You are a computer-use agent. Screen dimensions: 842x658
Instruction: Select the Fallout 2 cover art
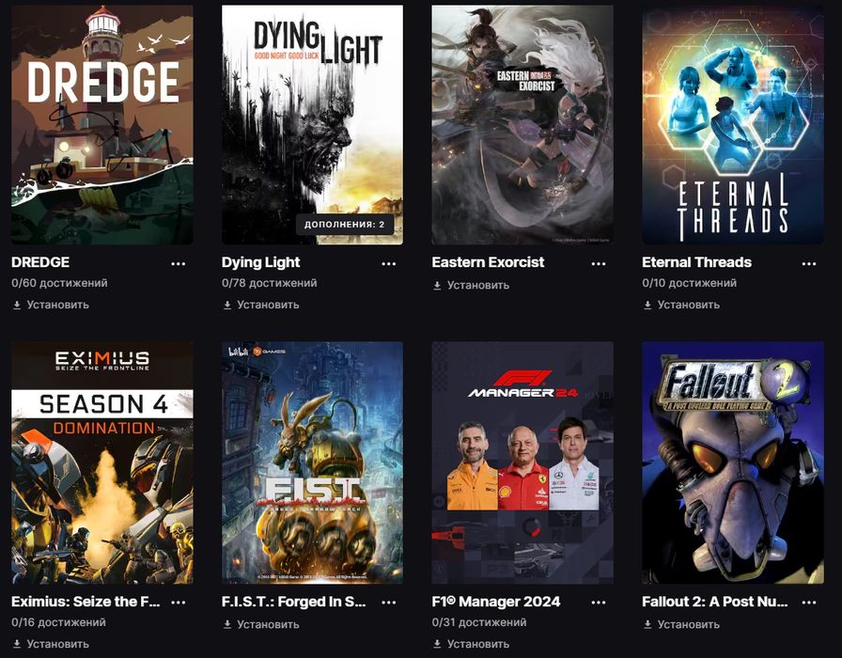pyautogui.click(x=733, y=462)
